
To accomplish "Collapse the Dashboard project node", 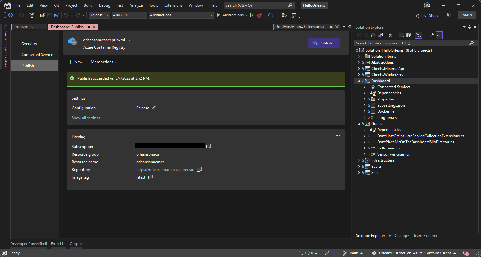I will coord(359,81).
